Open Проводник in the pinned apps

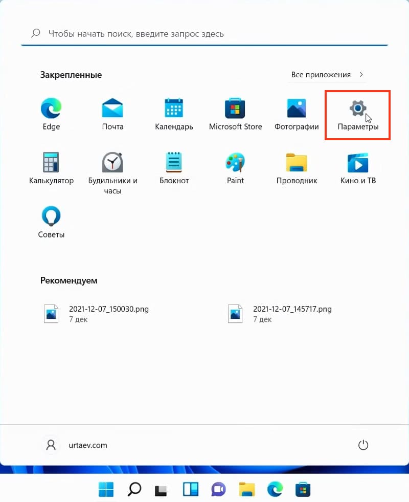297,168
